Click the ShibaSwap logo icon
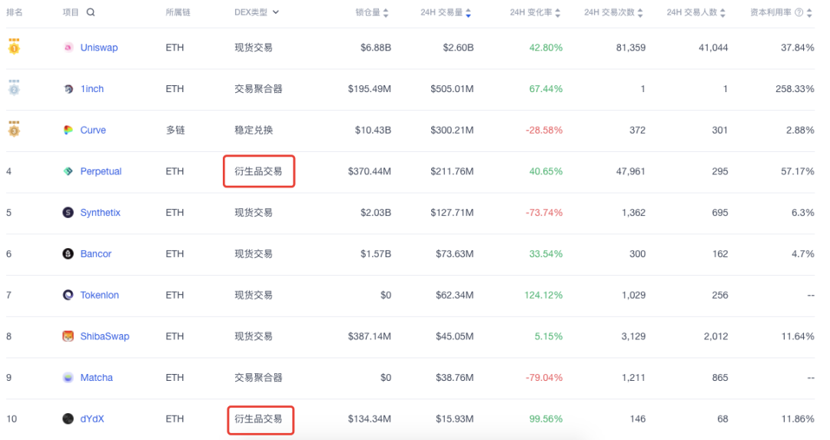This screenshot has width=830, height=440. click(x=68, y=336)
